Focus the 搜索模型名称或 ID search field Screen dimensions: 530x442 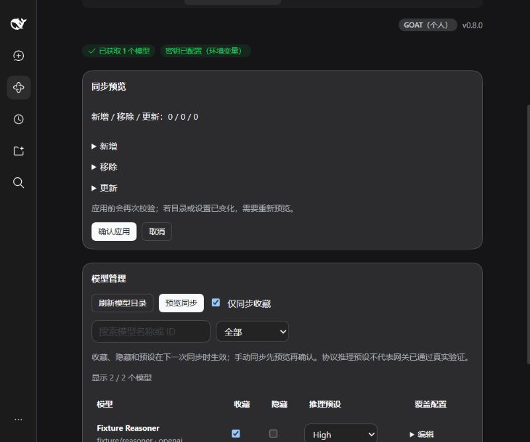pos(151,331)
